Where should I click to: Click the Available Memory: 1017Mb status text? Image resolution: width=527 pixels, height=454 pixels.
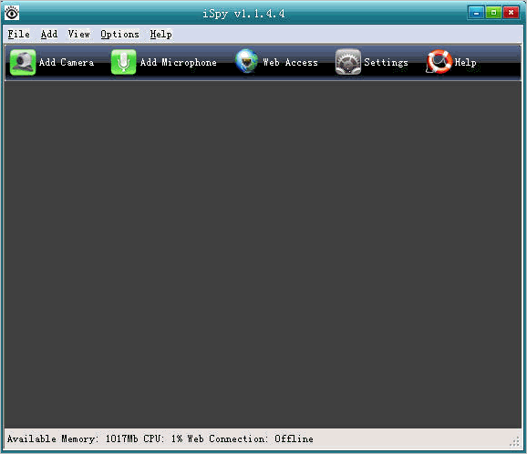pos(73,439)
